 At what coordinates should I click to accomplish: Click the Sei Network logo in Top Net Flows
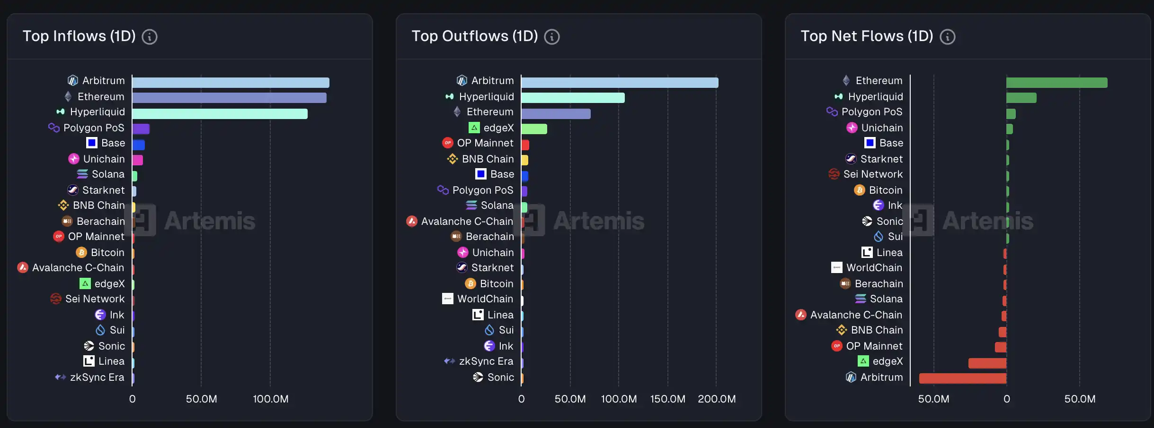834,174
